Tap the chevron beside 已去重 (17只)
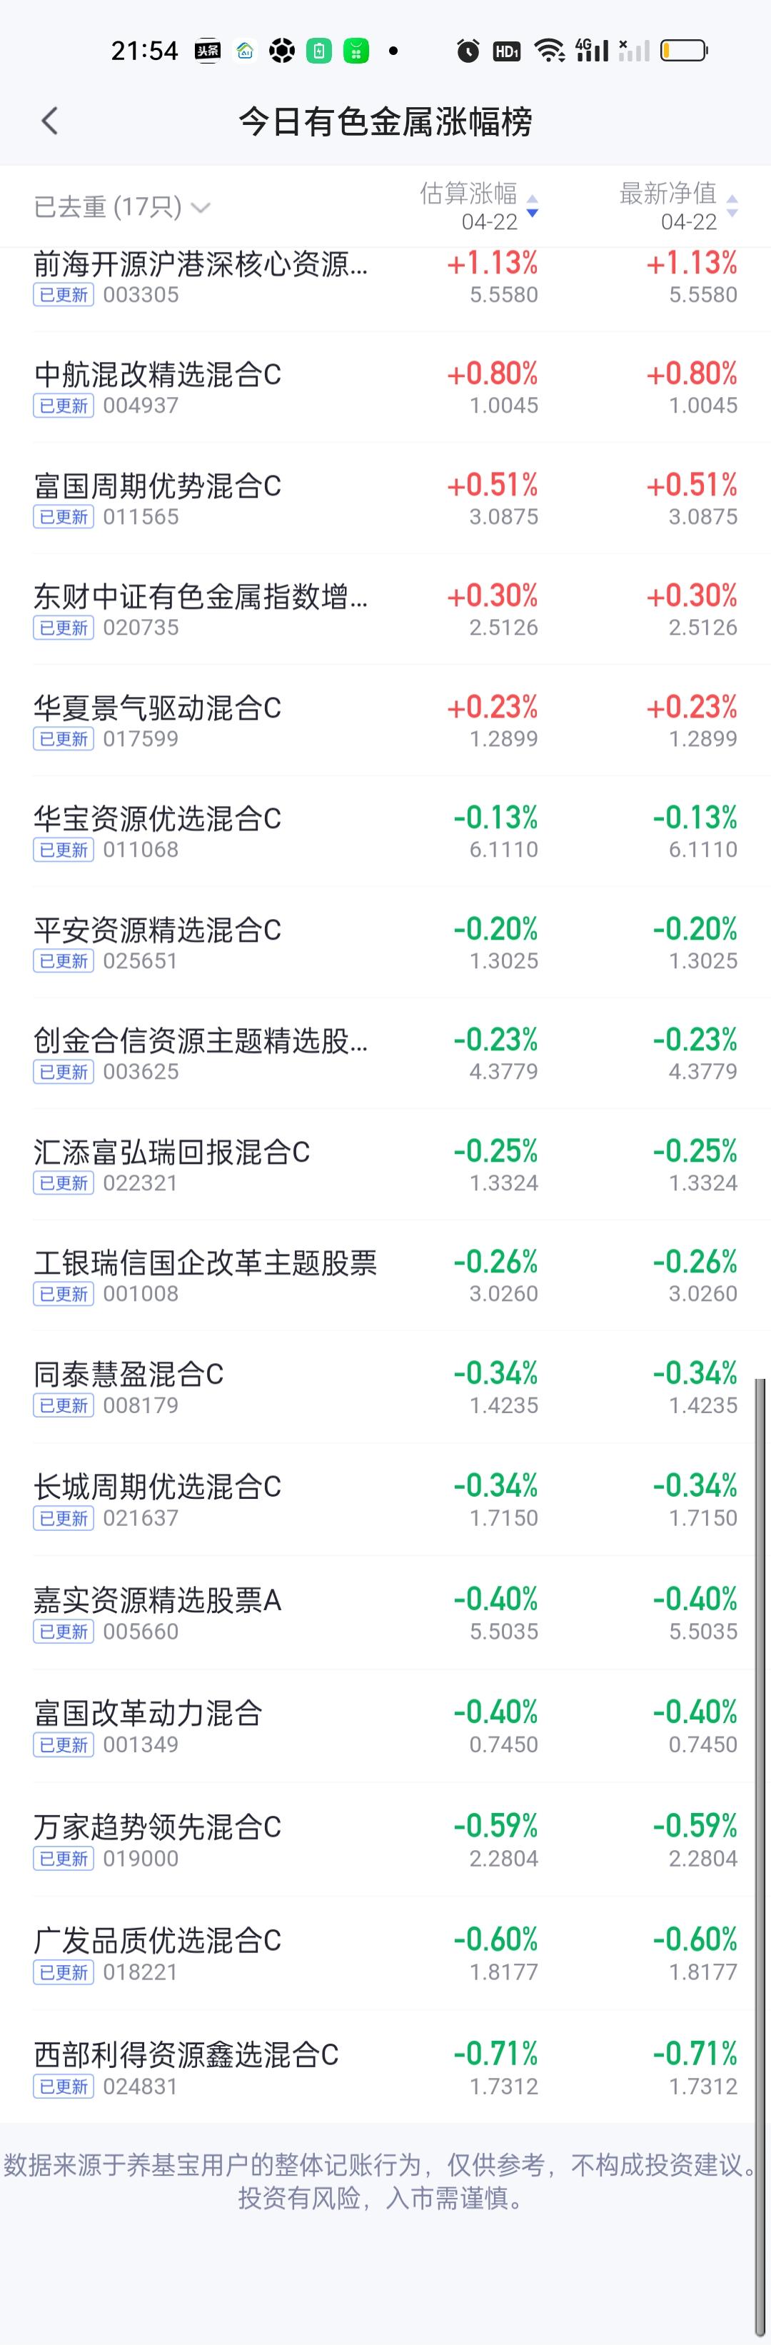The image size is (771, 2345). [201, 208]
